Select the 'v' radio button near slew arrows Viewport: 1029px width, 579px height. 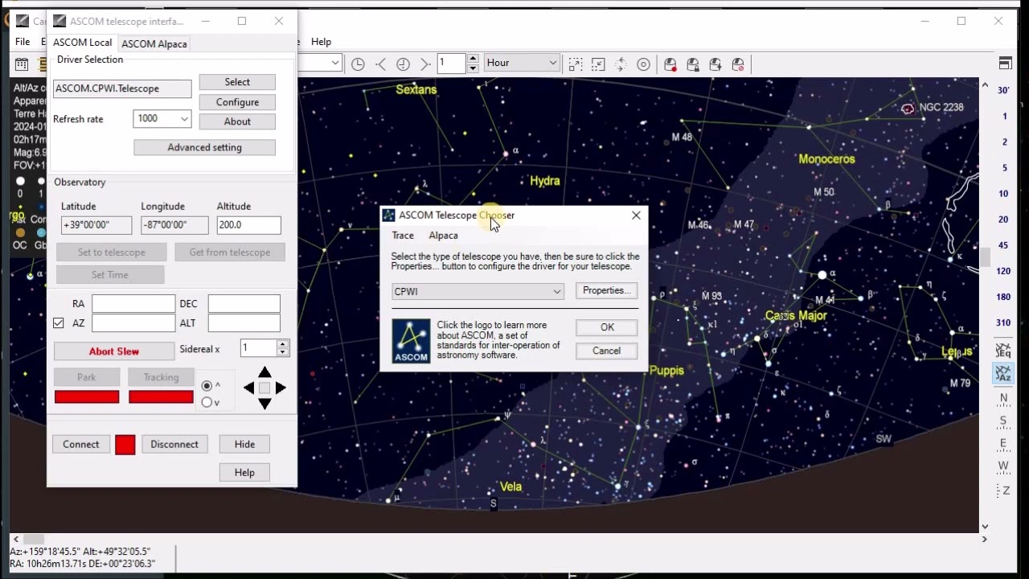[x=207, y=402]
